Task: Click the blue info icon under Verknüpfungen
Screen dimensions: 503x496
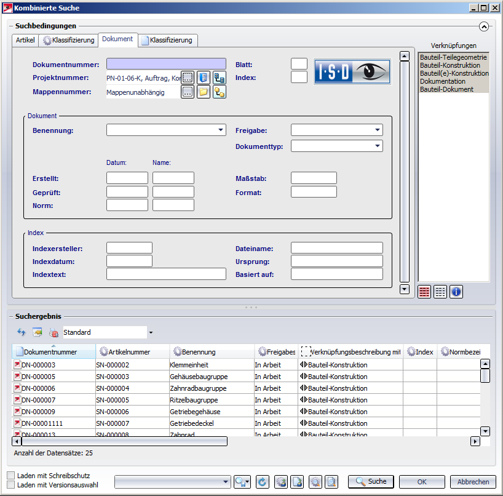Action: tap(456, 292)
